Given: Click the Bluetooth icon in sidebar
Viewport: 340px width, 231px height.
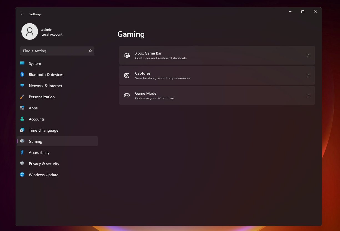Looking at the screenshot, I should [22, 75].
